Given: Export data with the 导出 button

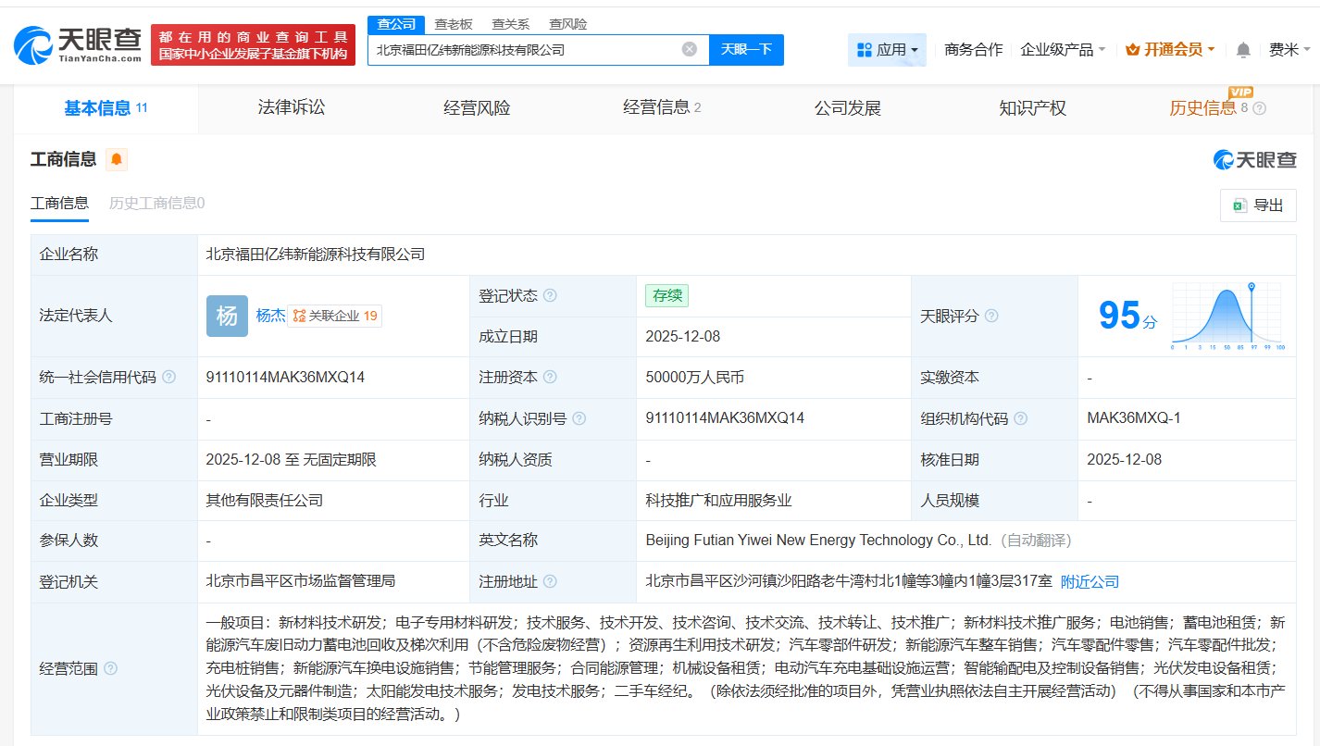Looking at the screenshot, I should point(1257,205).
